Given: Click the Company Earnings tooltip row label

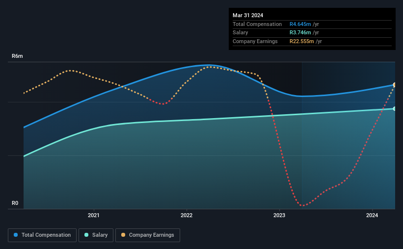Looking at the screenshot, I should click(x=255, y=41).
